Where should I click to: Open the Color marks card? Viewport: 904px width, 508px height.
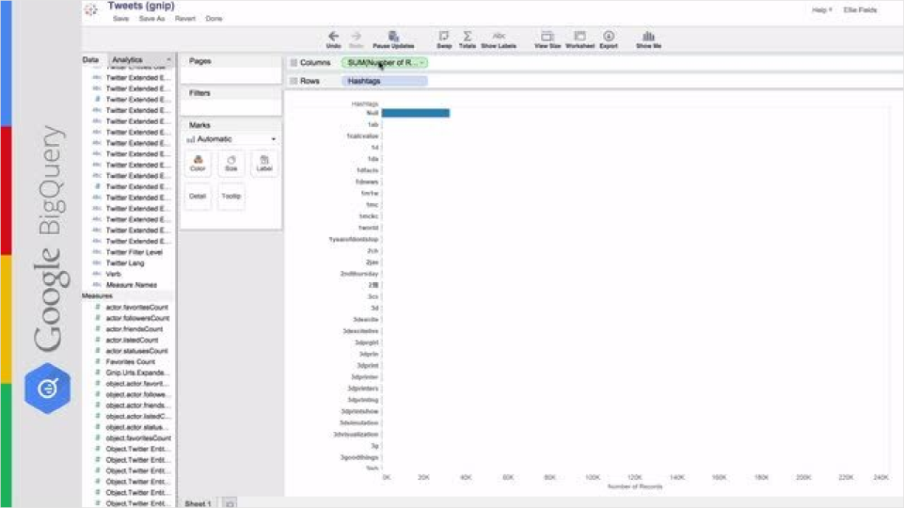pos(197,163)
